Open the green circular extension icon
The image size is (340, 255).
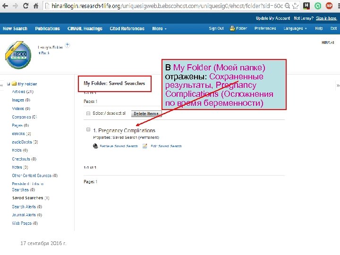[318, 6]
